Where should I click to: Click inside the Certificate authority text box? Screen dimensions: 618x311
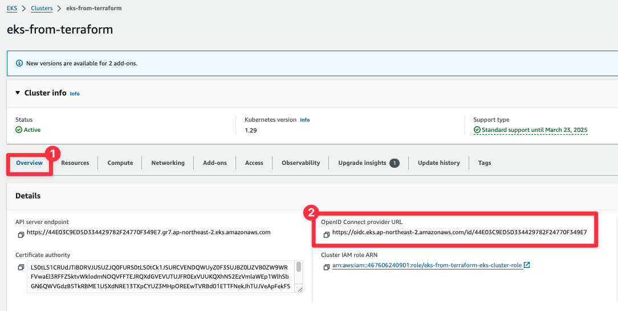[161, 277]
